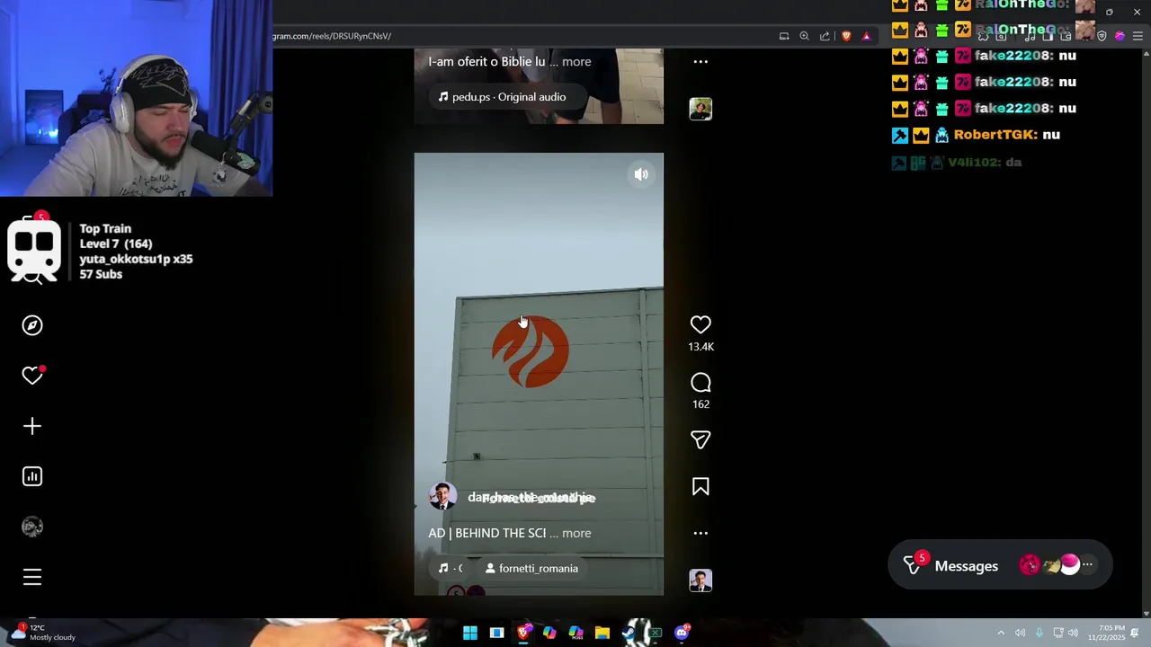
Task: Open the Dashboard chart icon in sidebar
Action: tap(32, 476)
